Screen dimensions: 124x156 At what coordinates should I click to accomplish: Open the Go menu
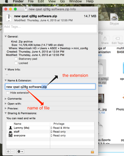tap(62, 1)
